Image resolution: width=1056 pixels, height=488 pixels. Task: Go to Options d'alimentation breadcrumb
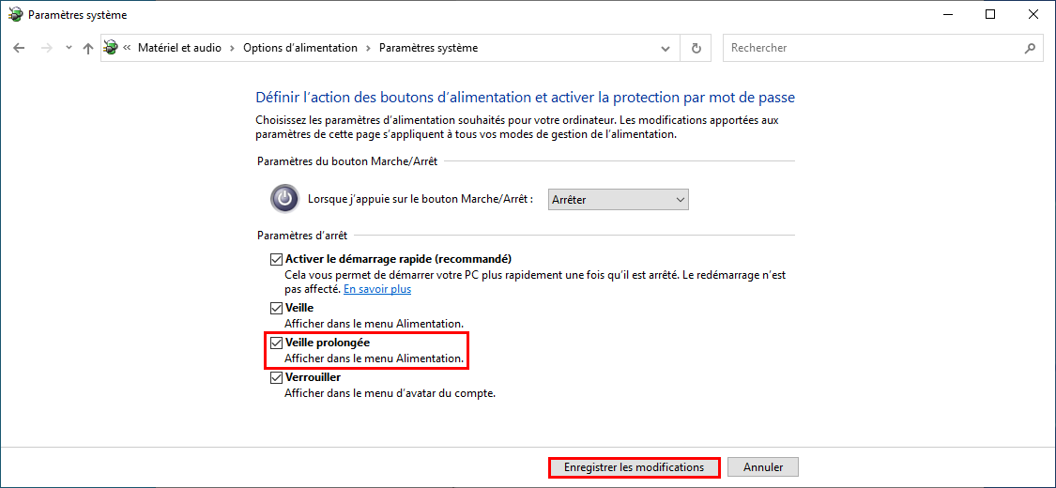[x=300, y=48]
